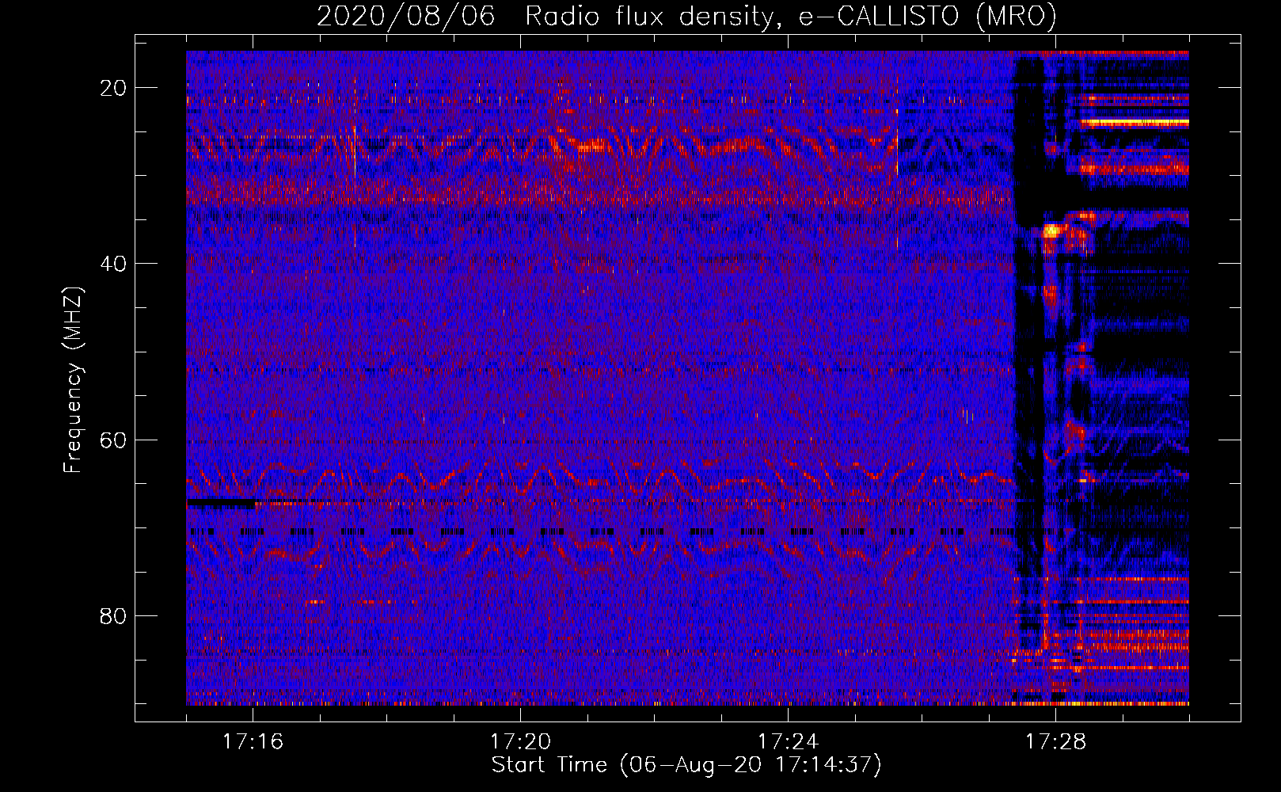Image resolution: width=1281 pixels, height=792 pixels.
Task: Click the plot title '2020/08/06 Radio flux density'
Action: (x=686, y=16)
